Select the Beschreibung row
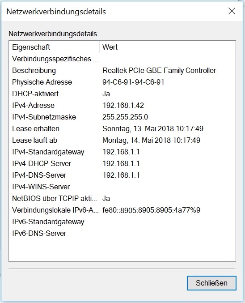The image size is (245, 303). [122, 71]
